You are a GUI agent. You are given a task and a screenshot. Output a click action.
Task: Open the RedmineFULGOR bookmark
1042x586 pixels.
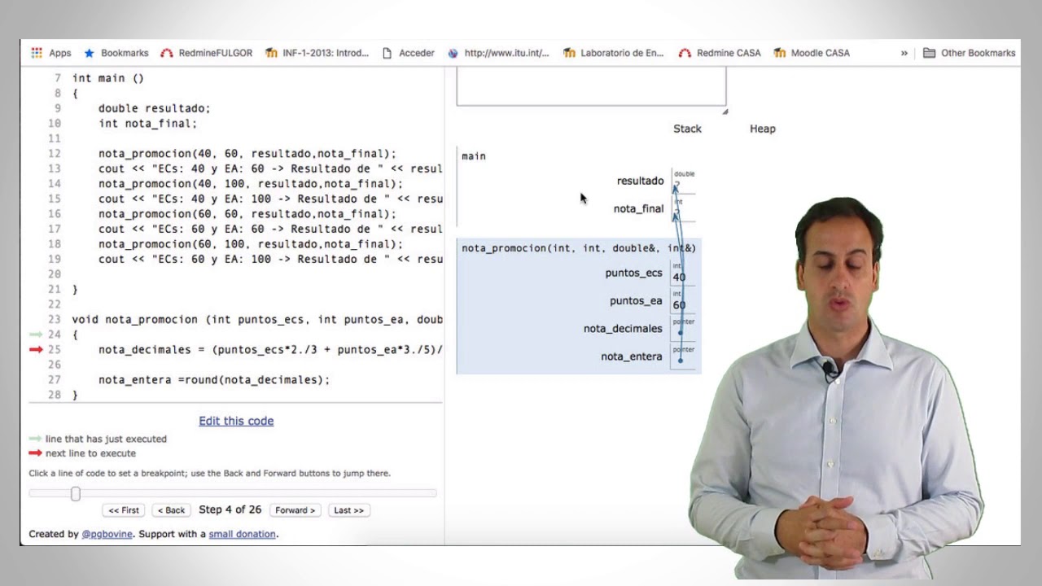[x=206, y=53]
